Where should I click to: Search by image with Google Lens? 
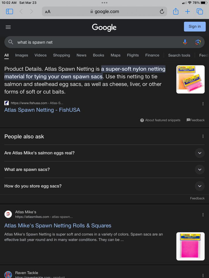pyautogui.click(x=198, y=42)
